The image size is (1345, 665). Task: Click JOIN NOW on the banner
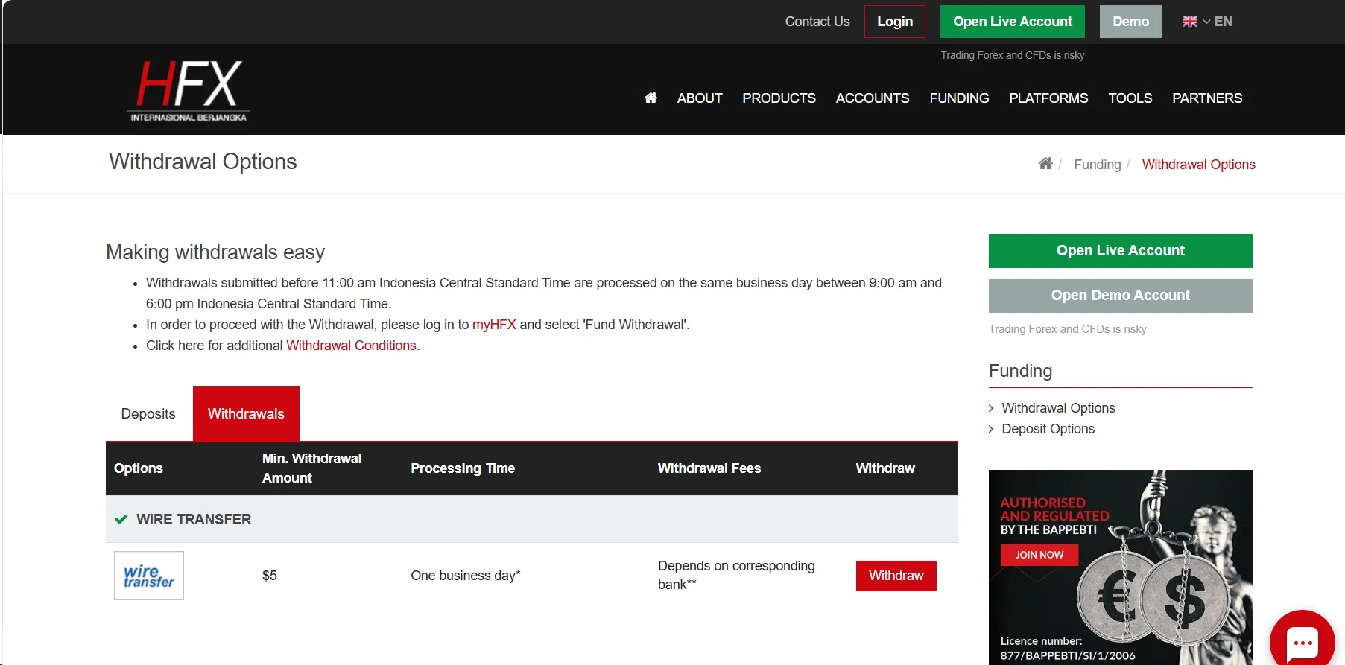click(1039, 555)
